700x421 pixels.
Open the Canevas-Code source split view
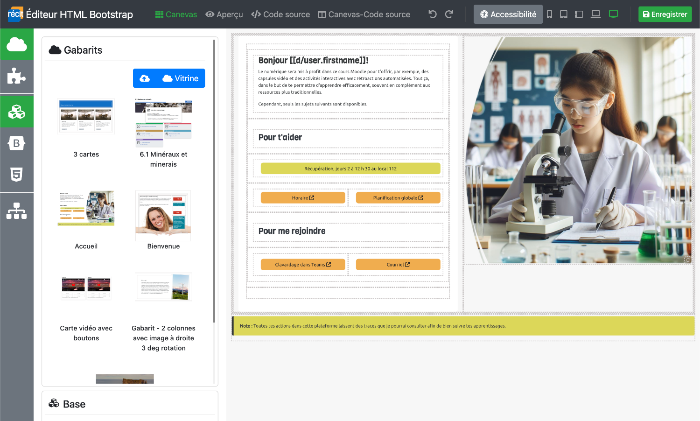tap(364, 14)
